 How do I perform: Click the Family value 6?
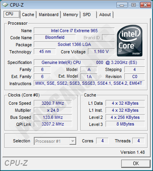click(x=42, y=69)
